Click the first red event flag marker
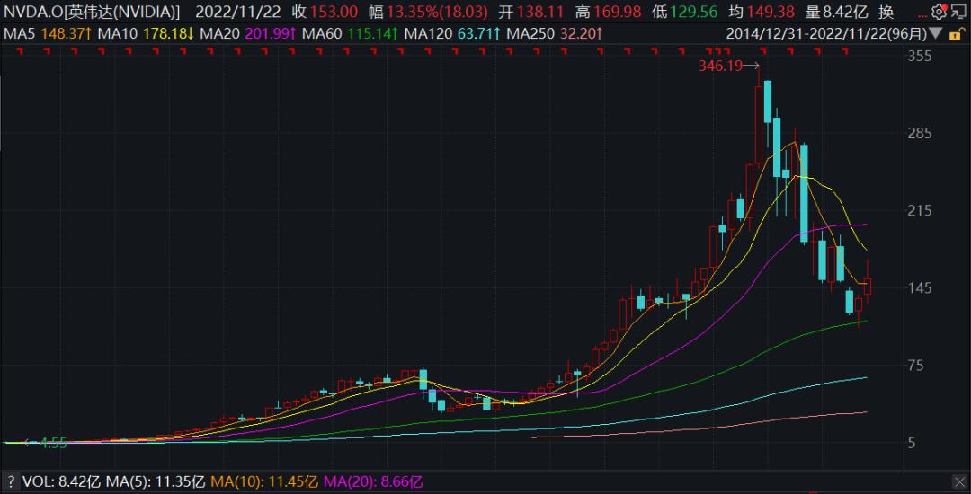 pyautogui.click(x=19, y=53)
